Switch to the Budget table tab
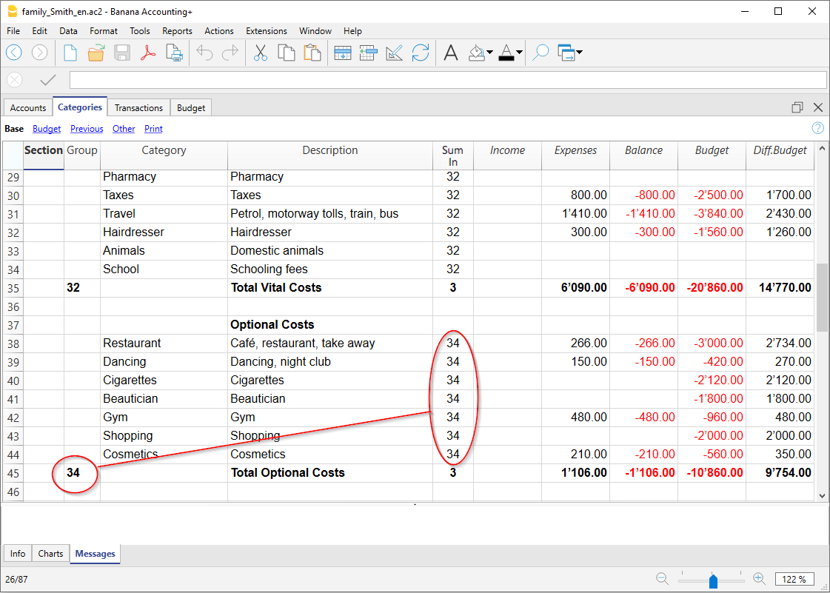The width and height of the screenshot is (830, 593). pyautogui.click(x=191, y=107)
